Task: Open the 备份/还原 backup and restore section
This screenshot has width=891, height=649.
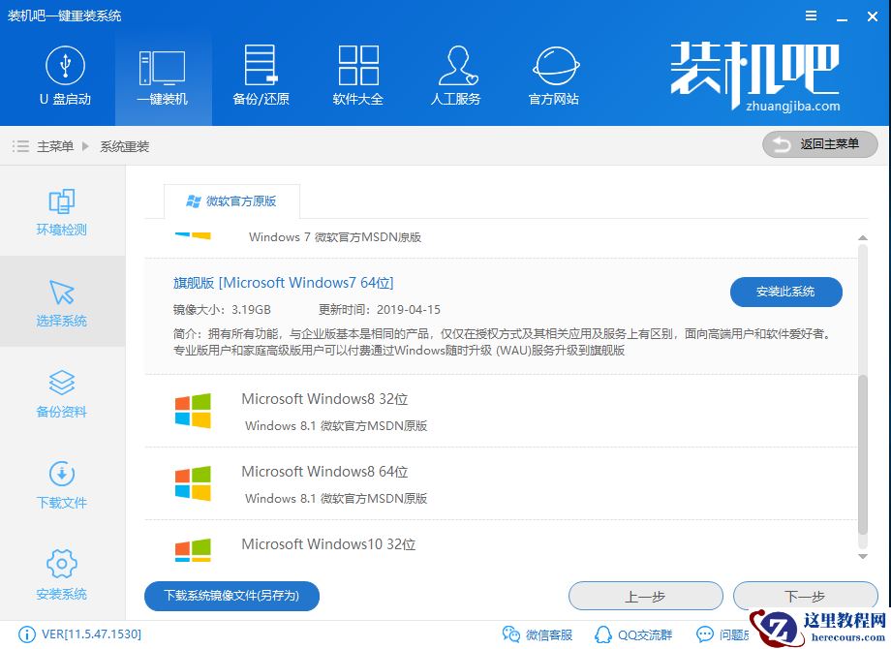Action: [x=260, y=76]
